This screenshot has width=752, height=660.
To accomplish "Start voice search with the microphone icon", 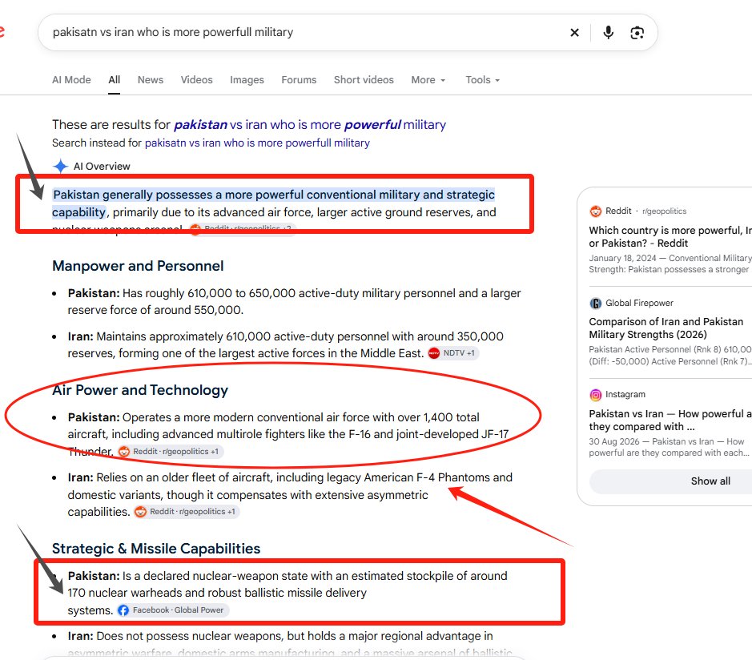I will (x=608, y=33).
